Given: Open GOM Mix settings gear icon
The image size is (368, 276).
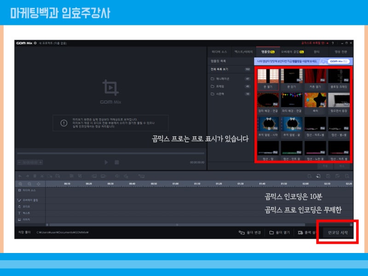Looking at the screenshot, I should [x=35, y=43].
